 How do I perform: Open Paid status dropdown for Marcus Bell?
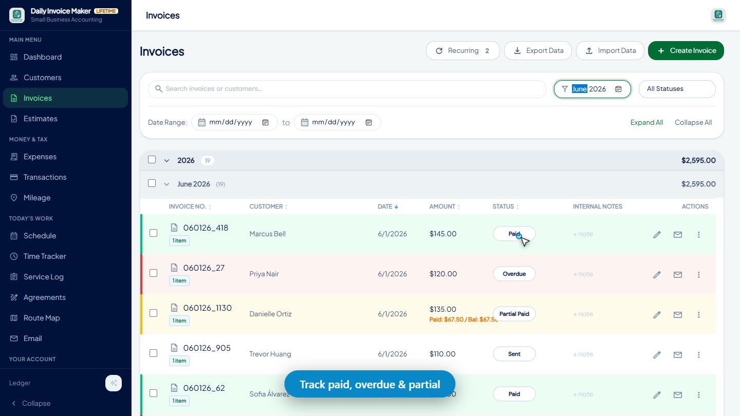[514, 234]
